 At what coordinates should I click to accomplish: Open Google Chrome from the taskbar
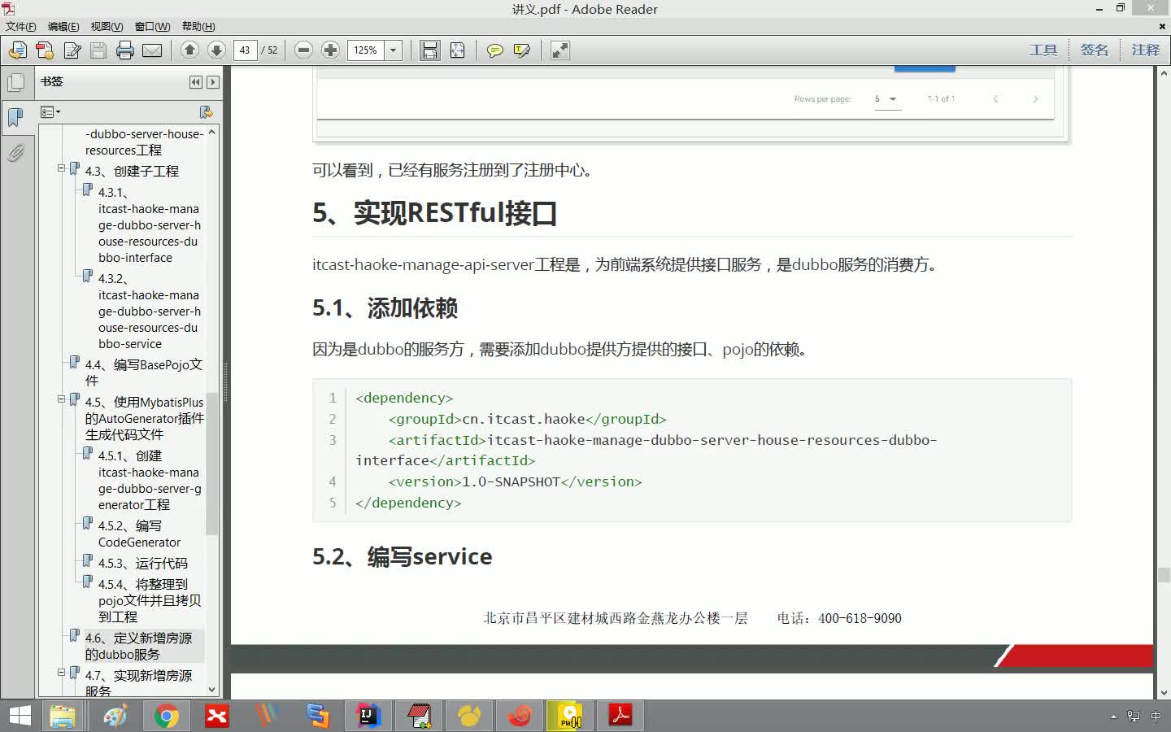pos(167,716)
